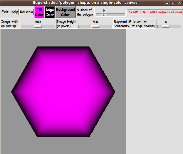Open the black Edge Color picker
Image resolution: width=183 pixels, height=154 pixels.
coord(50,12)
